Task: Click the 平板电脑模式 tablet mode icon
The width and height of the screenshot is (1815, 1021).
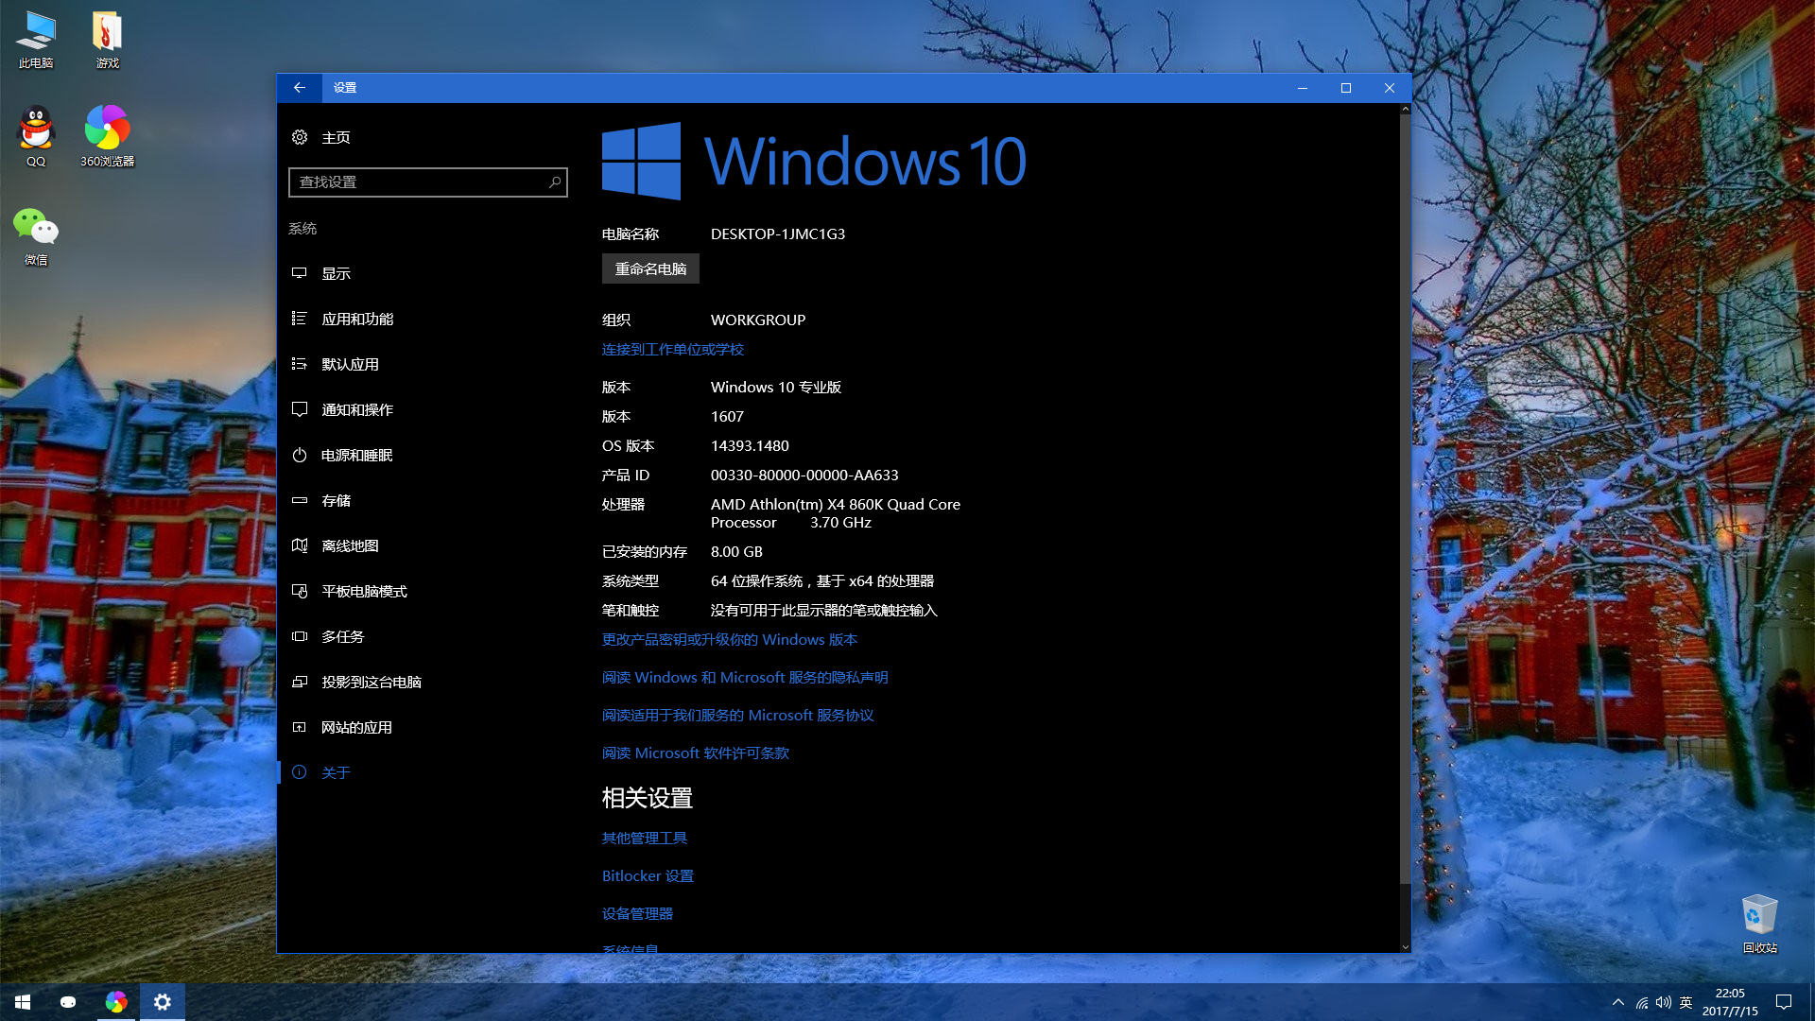Action: [x=300, y=591]
